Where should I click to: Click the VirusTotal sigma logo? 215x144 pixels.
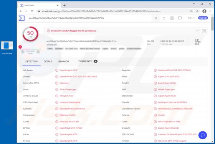coord(21,18)
